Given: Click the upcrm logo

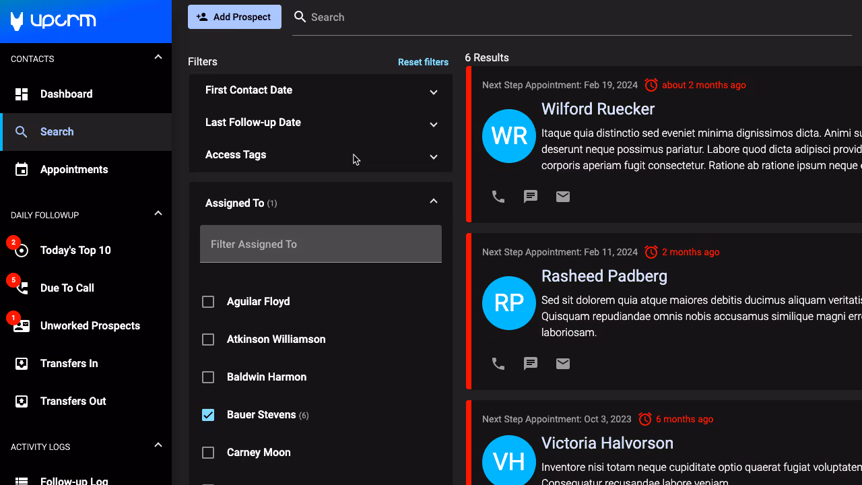Looking at the screenshot, I should pos(54,21).
